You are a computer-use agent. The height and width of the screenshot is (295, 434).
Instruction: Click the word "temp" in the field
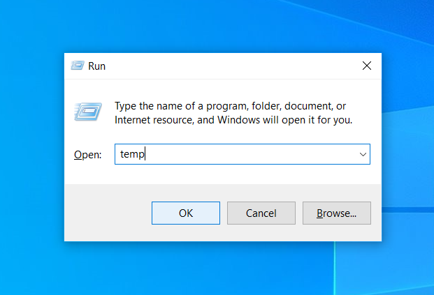(x=131, y=155)
